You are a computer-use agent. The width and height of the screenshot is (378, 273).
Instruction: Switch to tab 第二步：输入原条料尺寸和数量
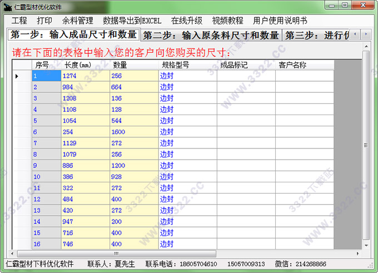211,36
